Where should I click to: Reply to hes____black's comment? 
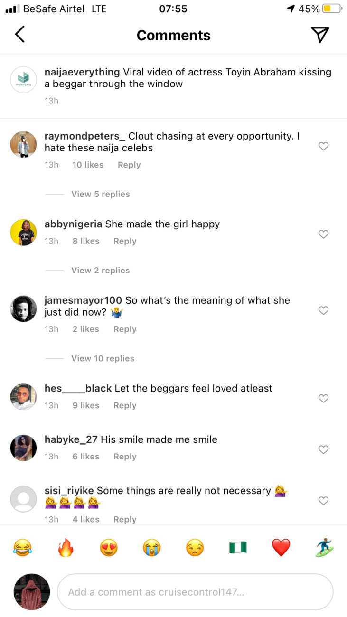point(125,406)
